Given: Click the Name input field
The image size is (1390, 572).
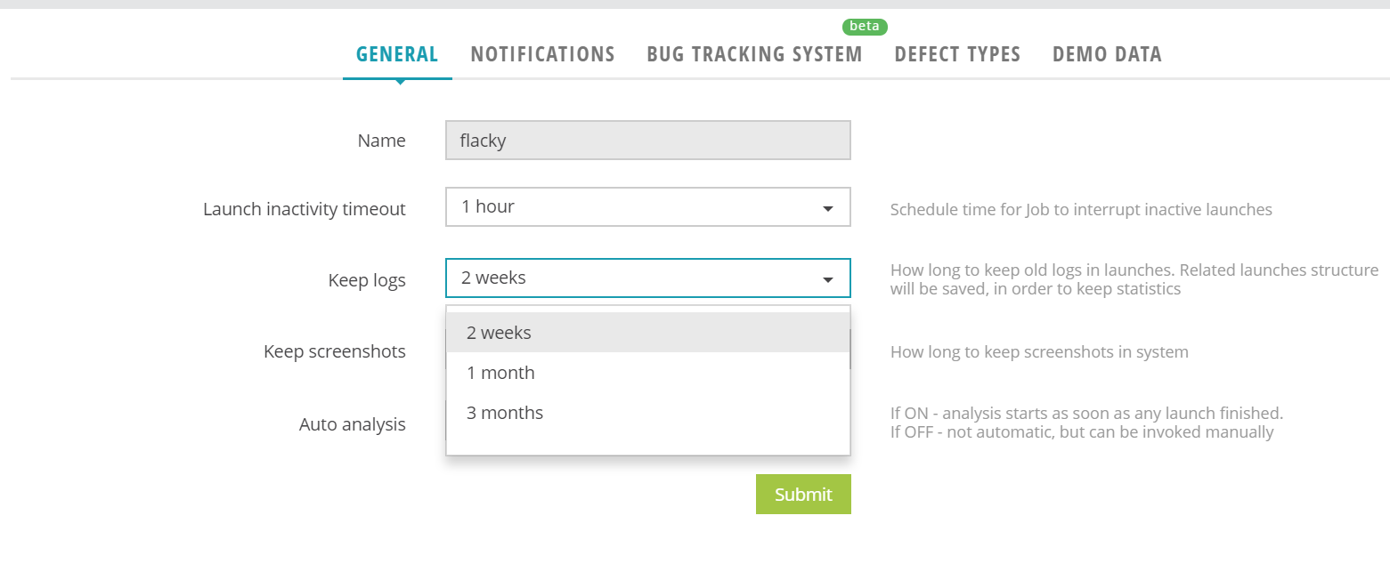Looking at the screenshot, I should 647,140.
